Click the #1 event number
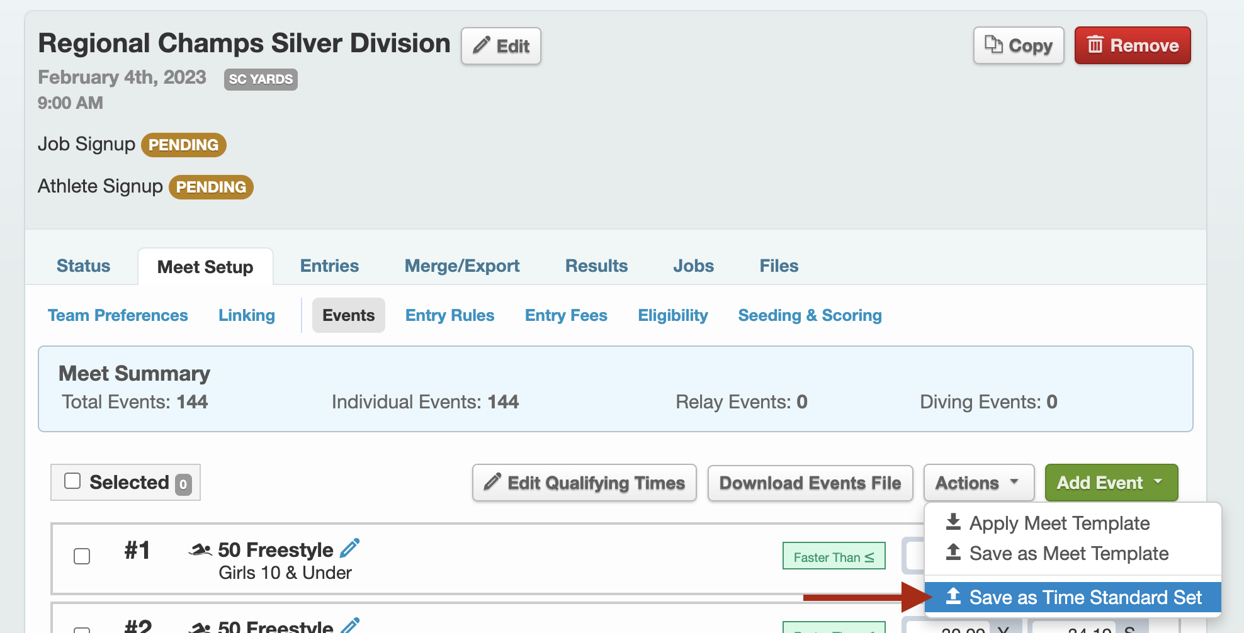 pyautogui.click(x=137, y=551)
